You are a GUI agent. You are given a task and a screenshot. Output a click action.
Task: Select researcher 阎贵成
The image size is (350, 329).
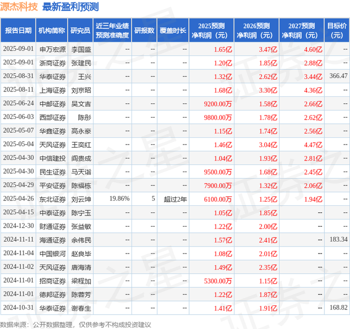(81, 158)
